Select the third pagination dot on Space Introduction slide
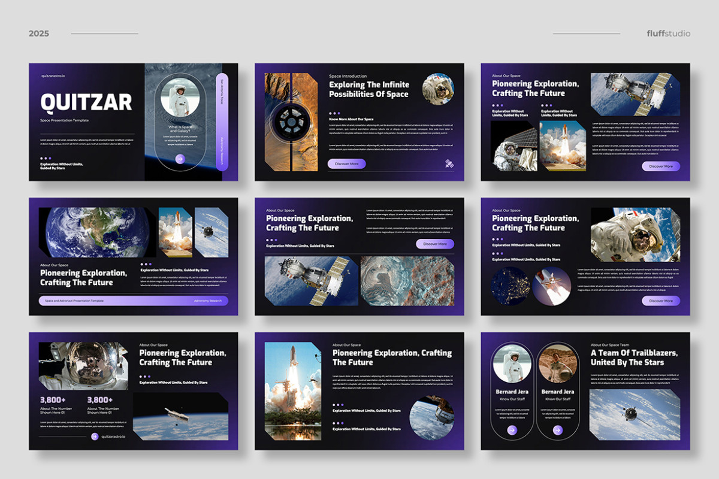719x479 pixels. [339, 113]
